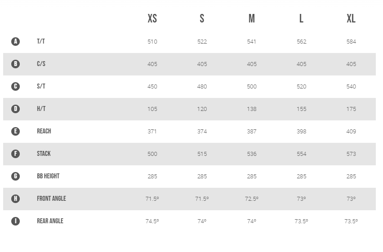Click the REACH row label
This screenshot has height=252, width=383.
click(44, 131)
